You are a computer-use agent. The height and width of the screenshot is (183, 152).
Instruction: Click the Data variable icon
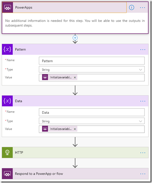pos(7,101)
